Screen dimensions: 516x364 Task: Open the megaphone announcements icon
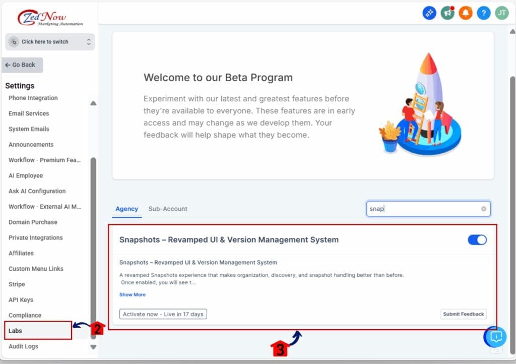coord(447,14)
